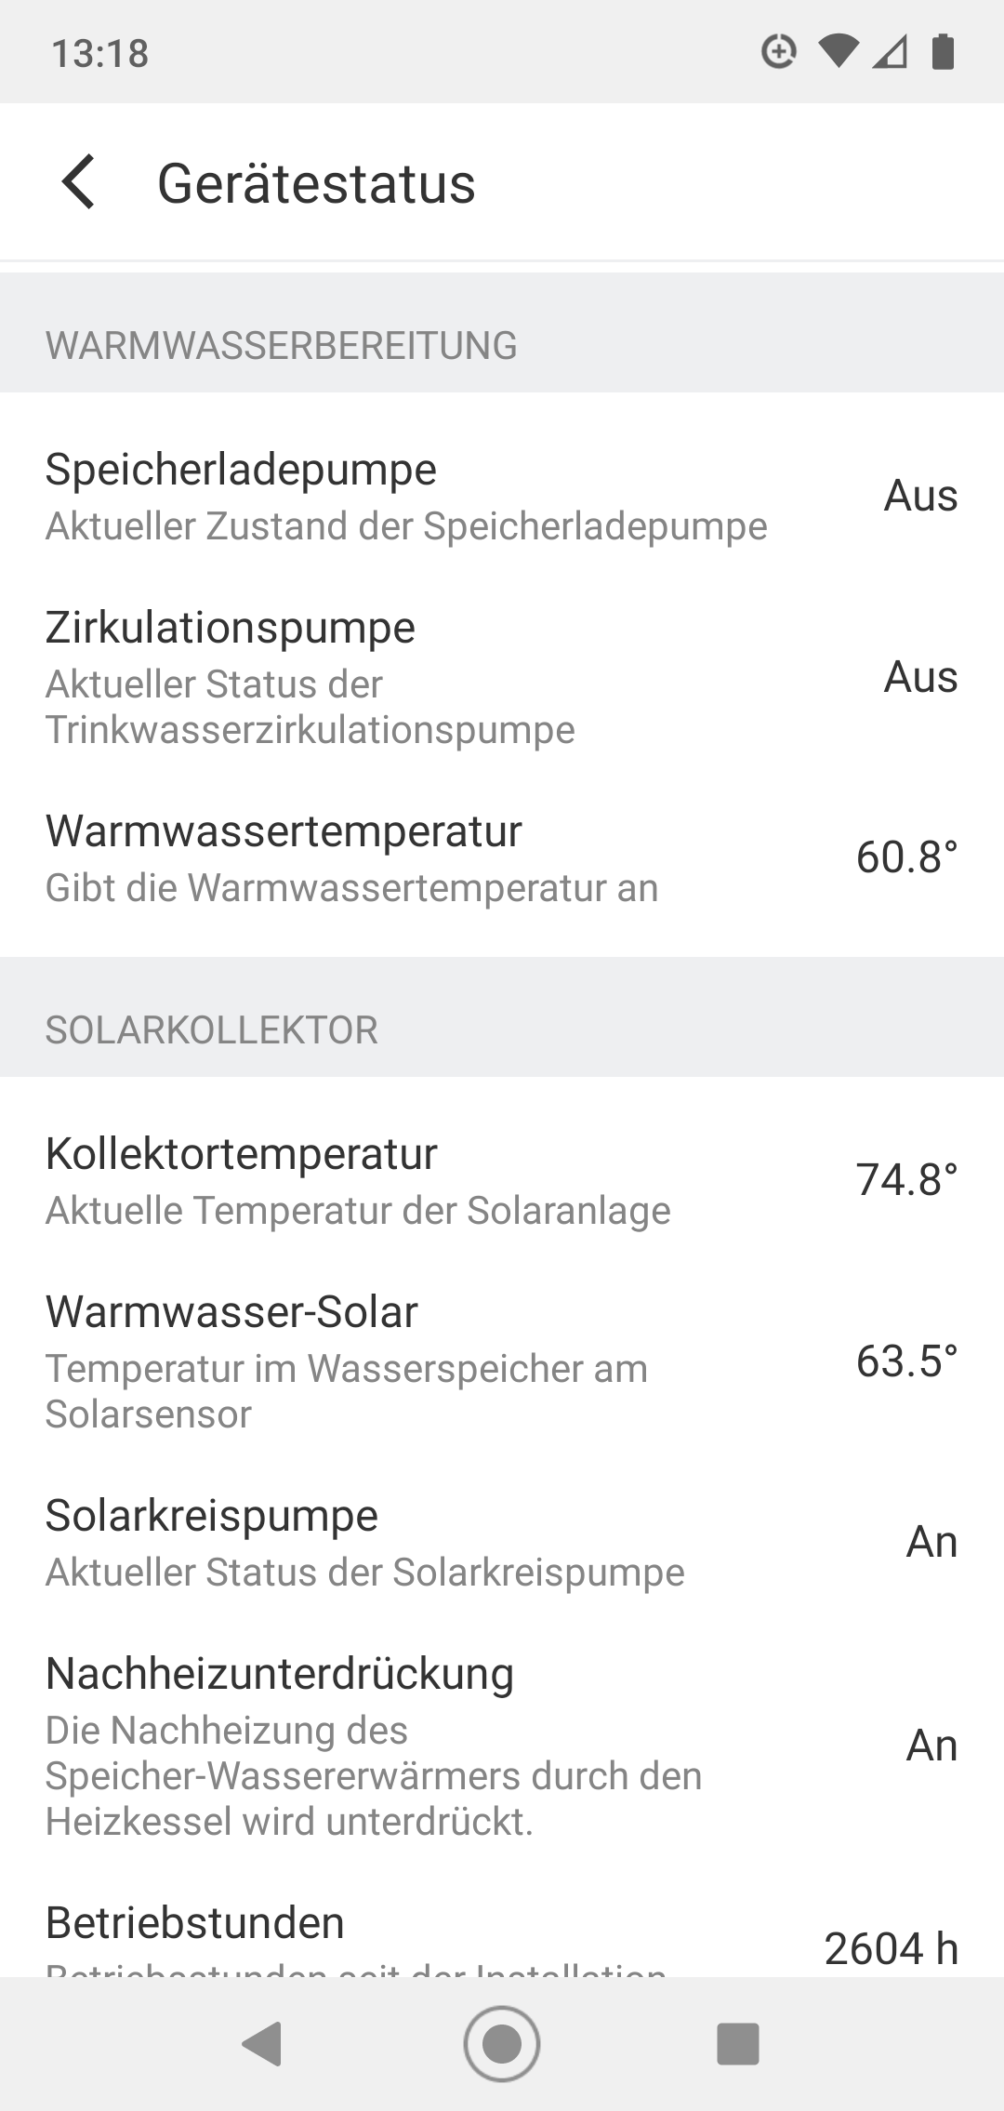The width and height of the screenshot is (1004, 2111).
Task: Select the Warmwasser-Solar entry
Action: [x=502, y=1361]
